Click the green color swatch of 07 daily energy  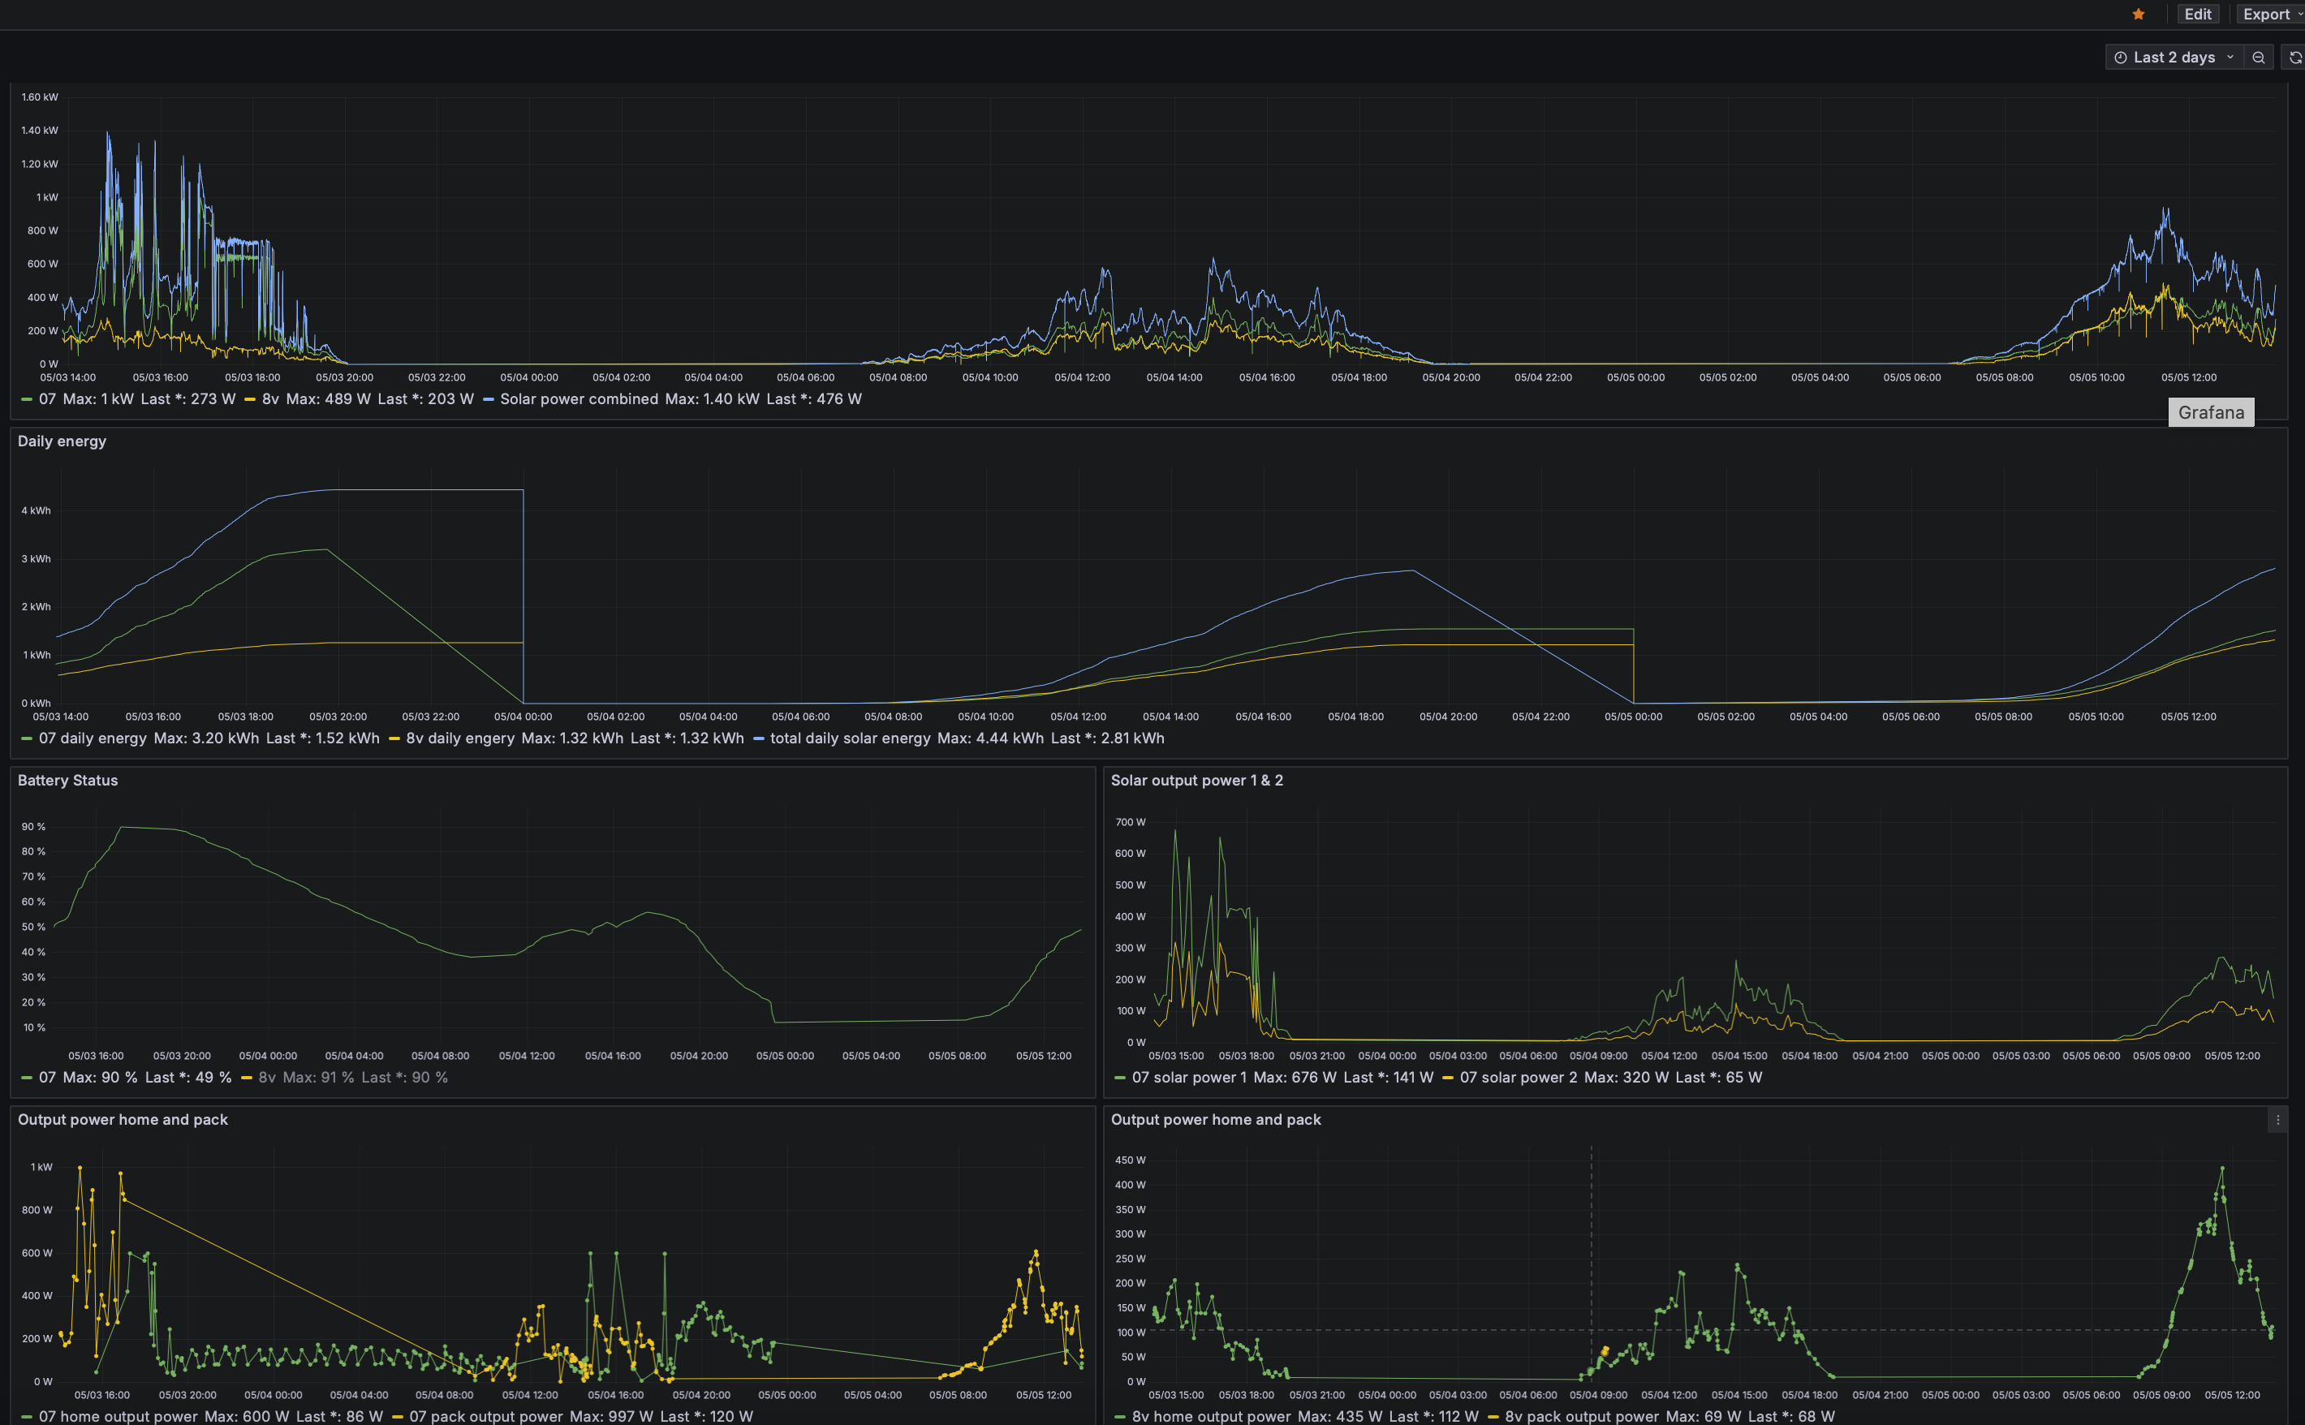[x=27, y=739]
